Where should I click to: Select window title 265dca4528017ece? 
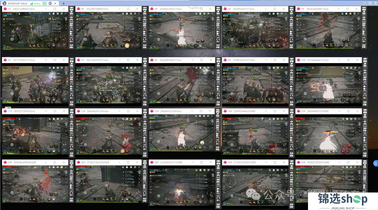point(317,9)
